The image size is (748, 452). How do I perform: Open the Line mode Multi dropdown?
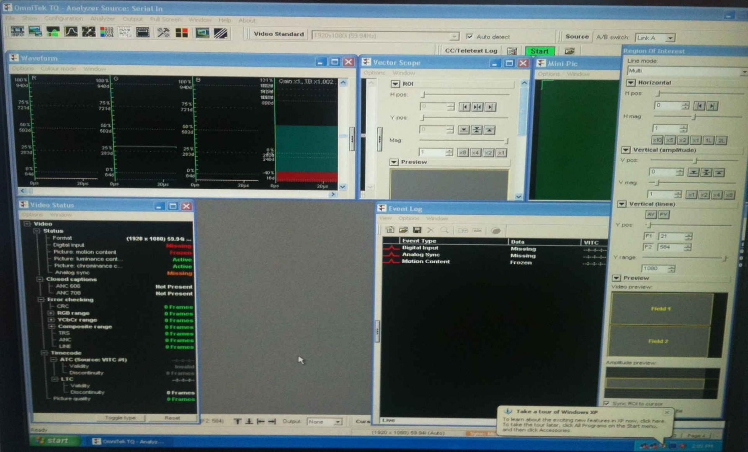743,72
